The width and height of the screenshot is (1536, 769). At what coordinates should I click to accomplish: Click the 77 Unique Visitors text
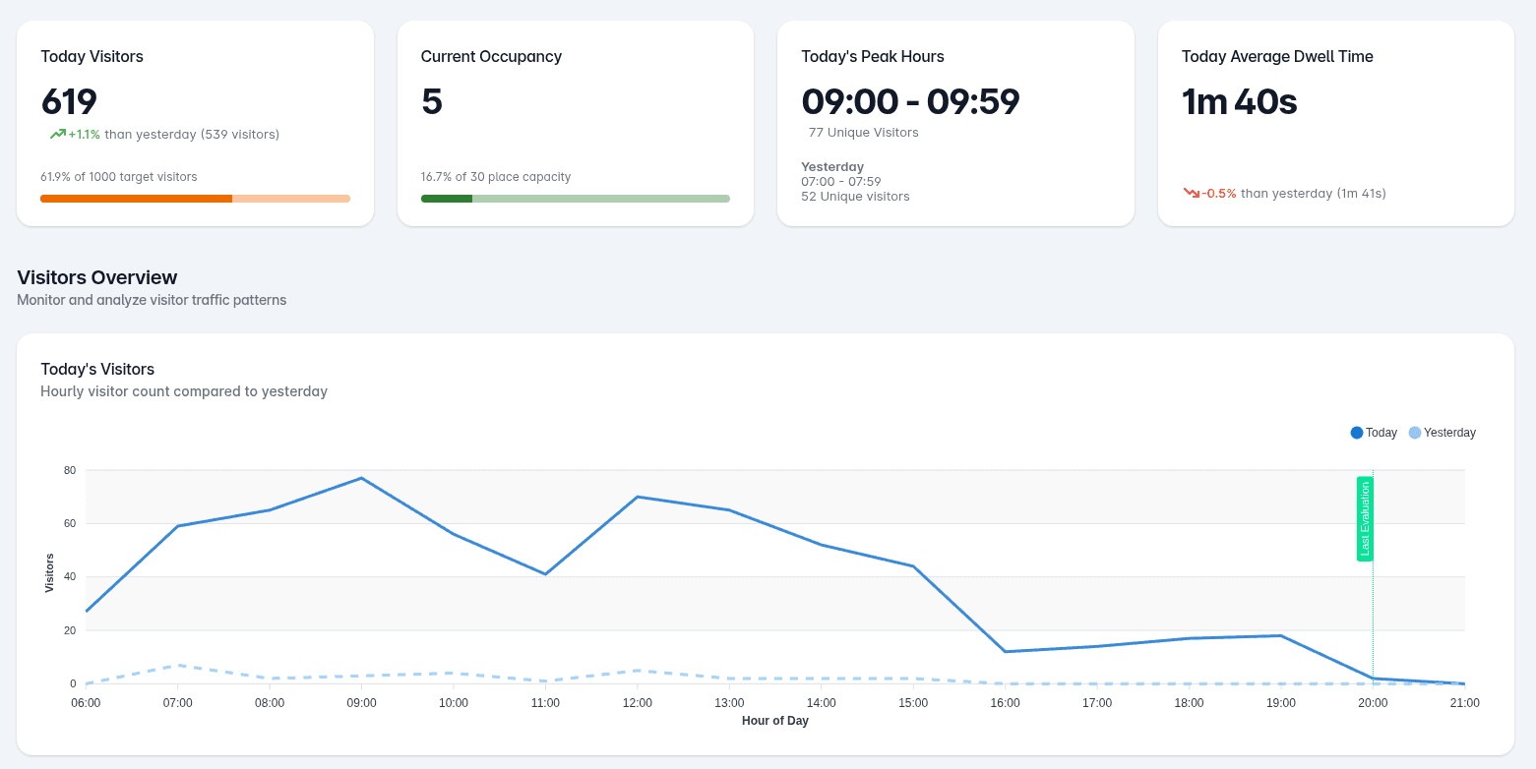863,133
